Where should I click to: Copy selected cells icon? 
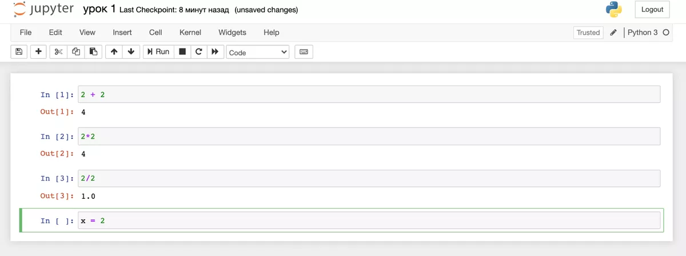[76, 52]
